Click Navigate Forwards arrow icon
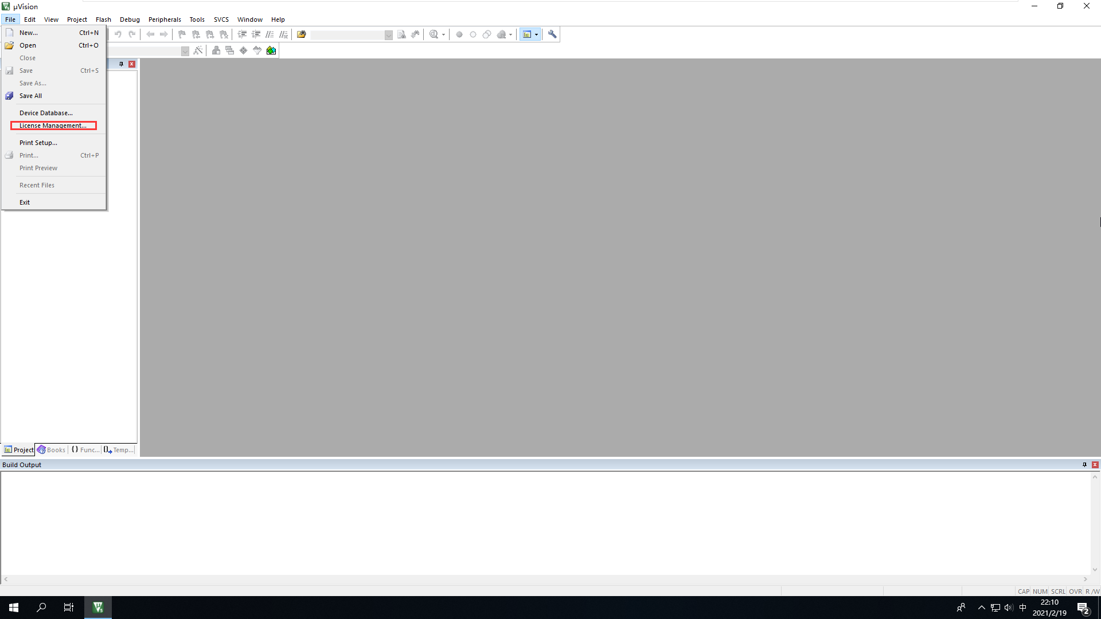1101x619 pixels. tap(164, 34)
